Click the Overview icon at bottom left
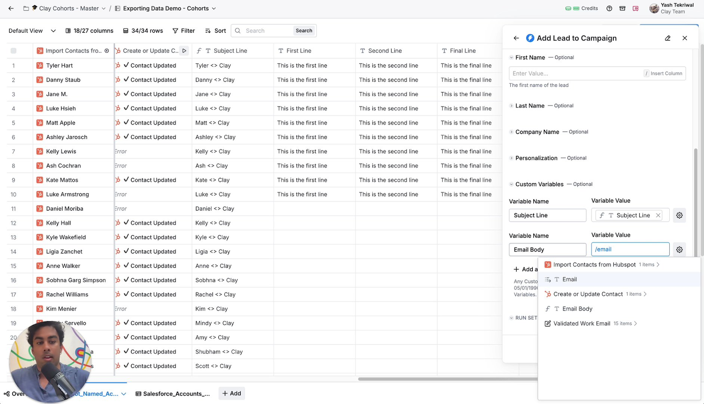704x404 pixels. (7, 394)
